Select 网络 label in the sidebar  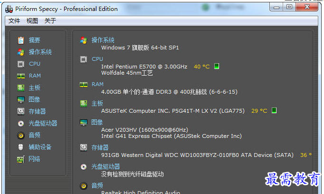point(34,159)
